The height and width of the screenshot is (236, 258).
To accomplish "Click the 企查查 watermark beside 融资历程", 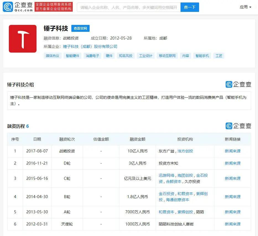I will [x=238, y=126].
